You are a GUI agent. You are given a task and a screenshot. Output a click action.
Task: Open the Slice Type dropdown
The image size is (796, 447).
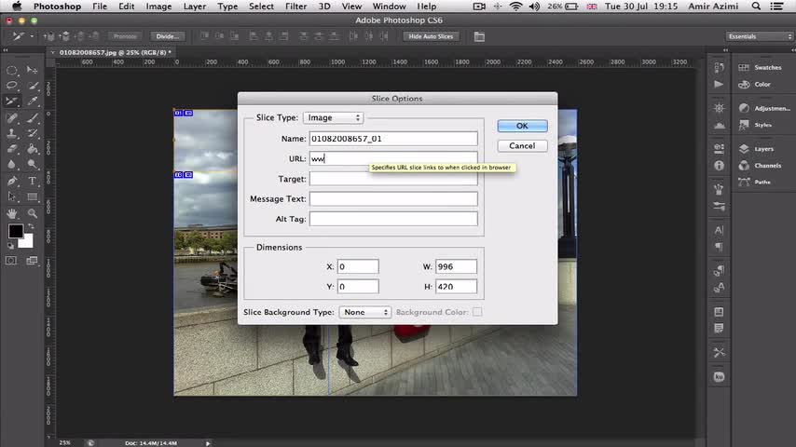click(333, 118)
